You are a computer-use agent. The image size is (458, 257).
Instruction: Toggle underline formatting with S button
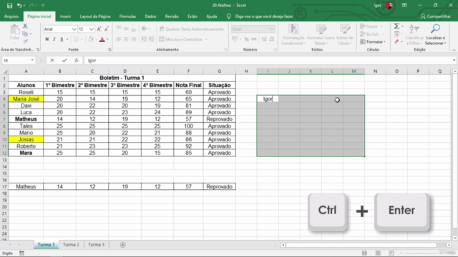[62, 39]
